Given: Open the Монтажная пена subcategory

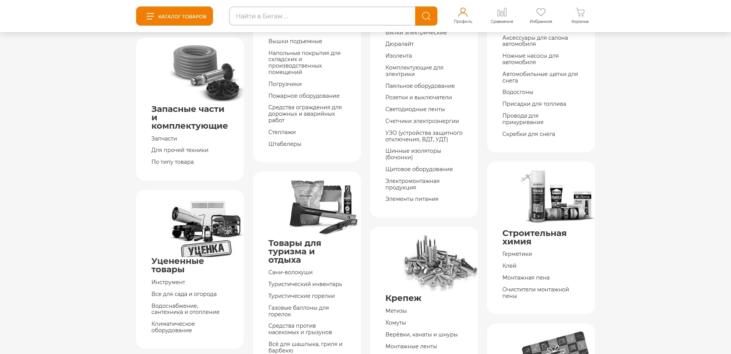Looking at the screenshot, I should click(x=526, y=278).
